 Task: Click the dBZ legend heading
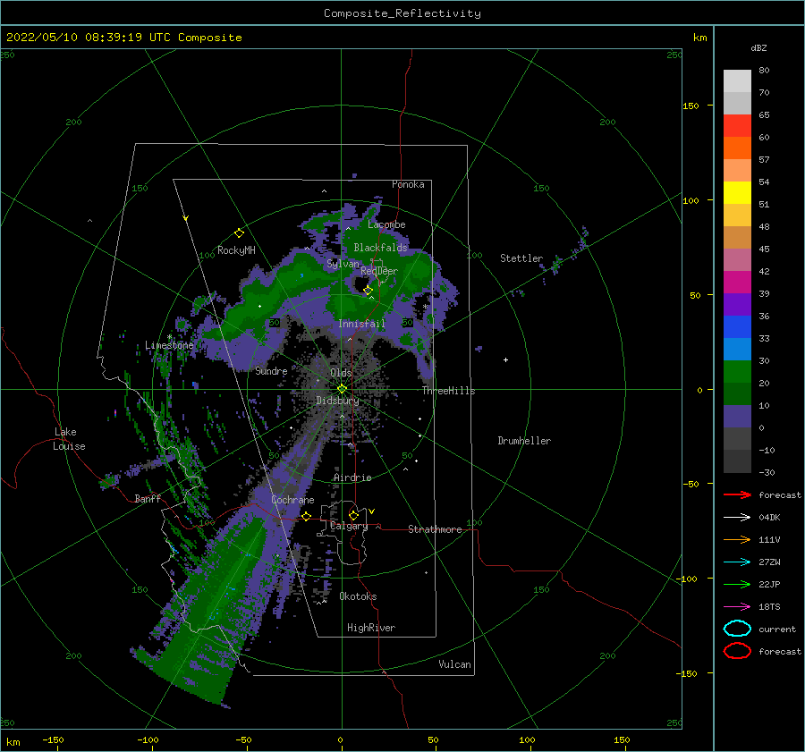point(758,48)
